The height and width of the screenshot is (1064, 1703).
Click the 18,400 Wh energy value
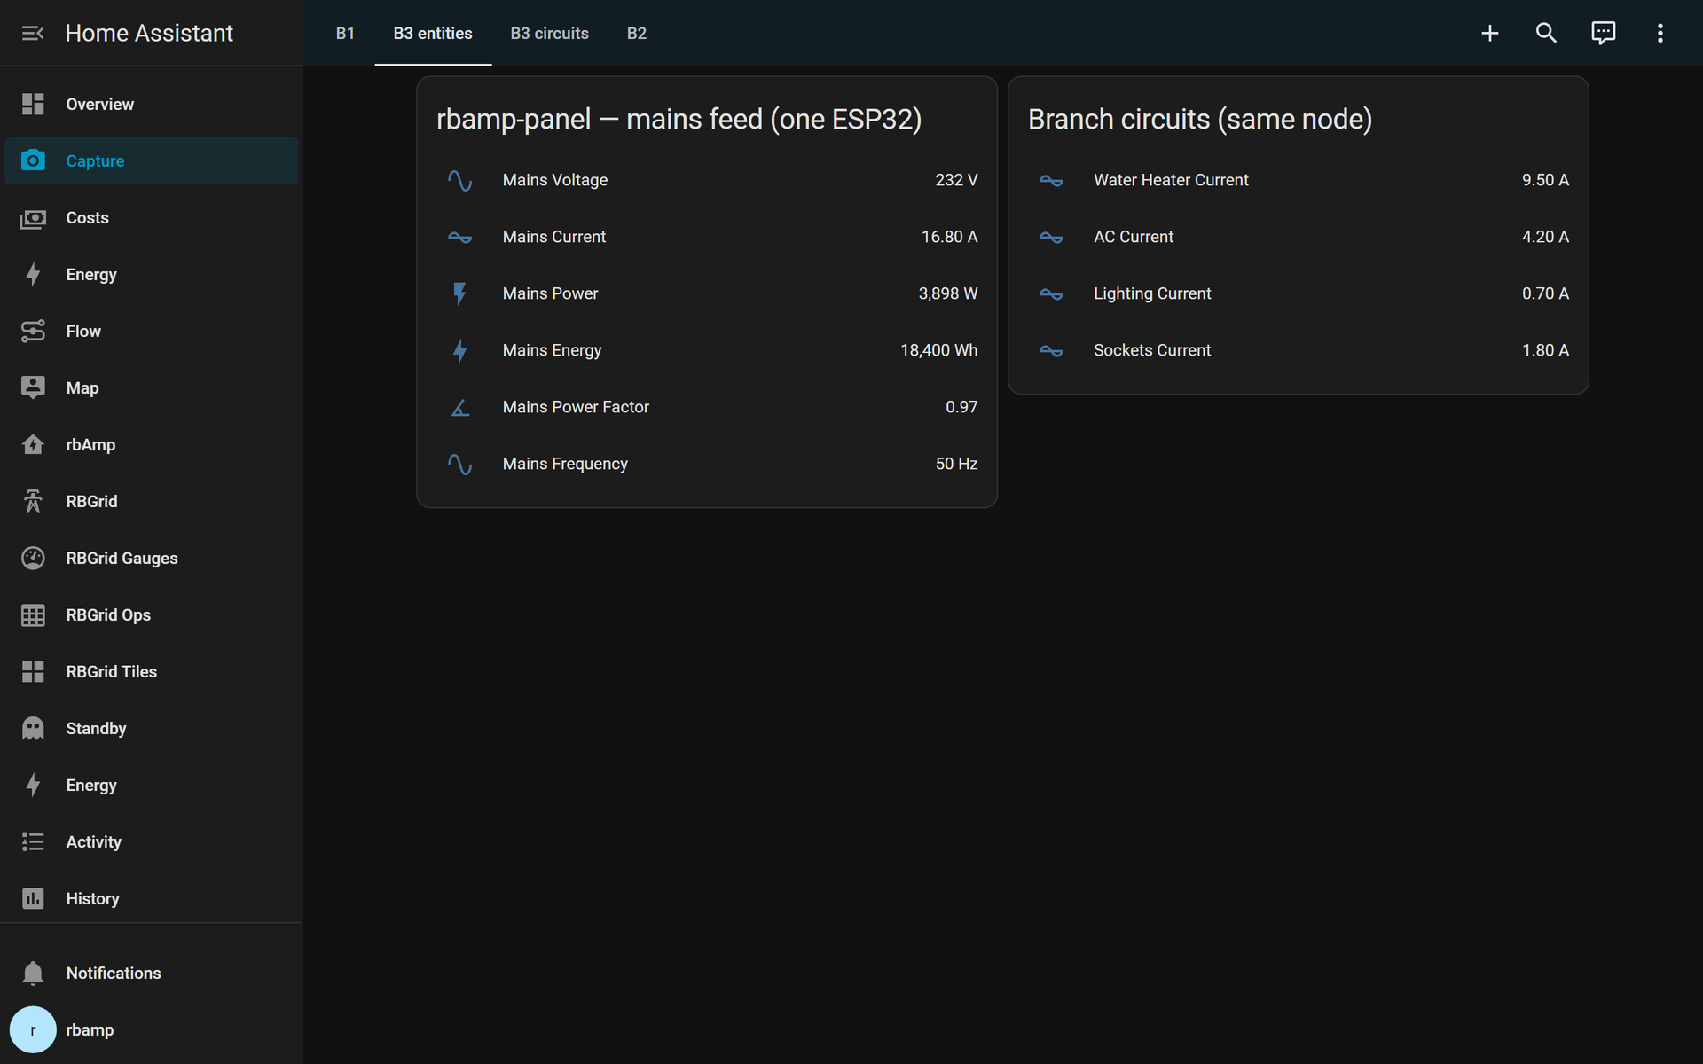[x=939, y=350]
